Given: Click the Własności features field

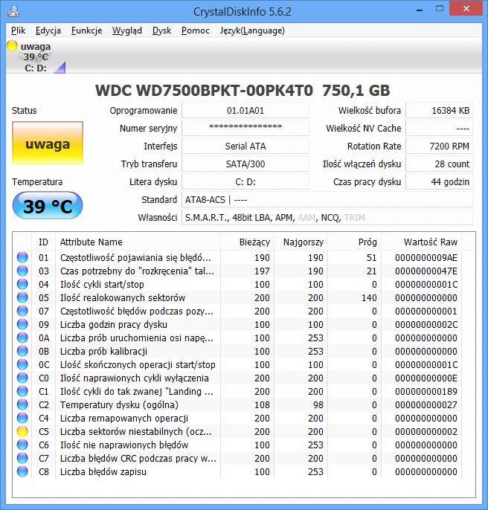Looking at the screenshot, I should [327, 217].
